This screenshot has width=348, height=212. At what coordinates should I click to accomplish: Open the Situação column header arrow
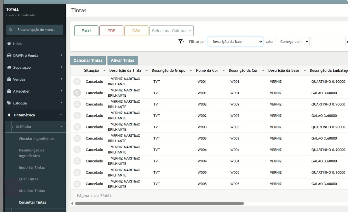(x=104, y=70)
